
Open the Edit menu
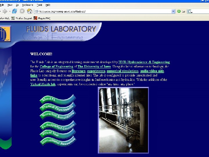[2, 5]
